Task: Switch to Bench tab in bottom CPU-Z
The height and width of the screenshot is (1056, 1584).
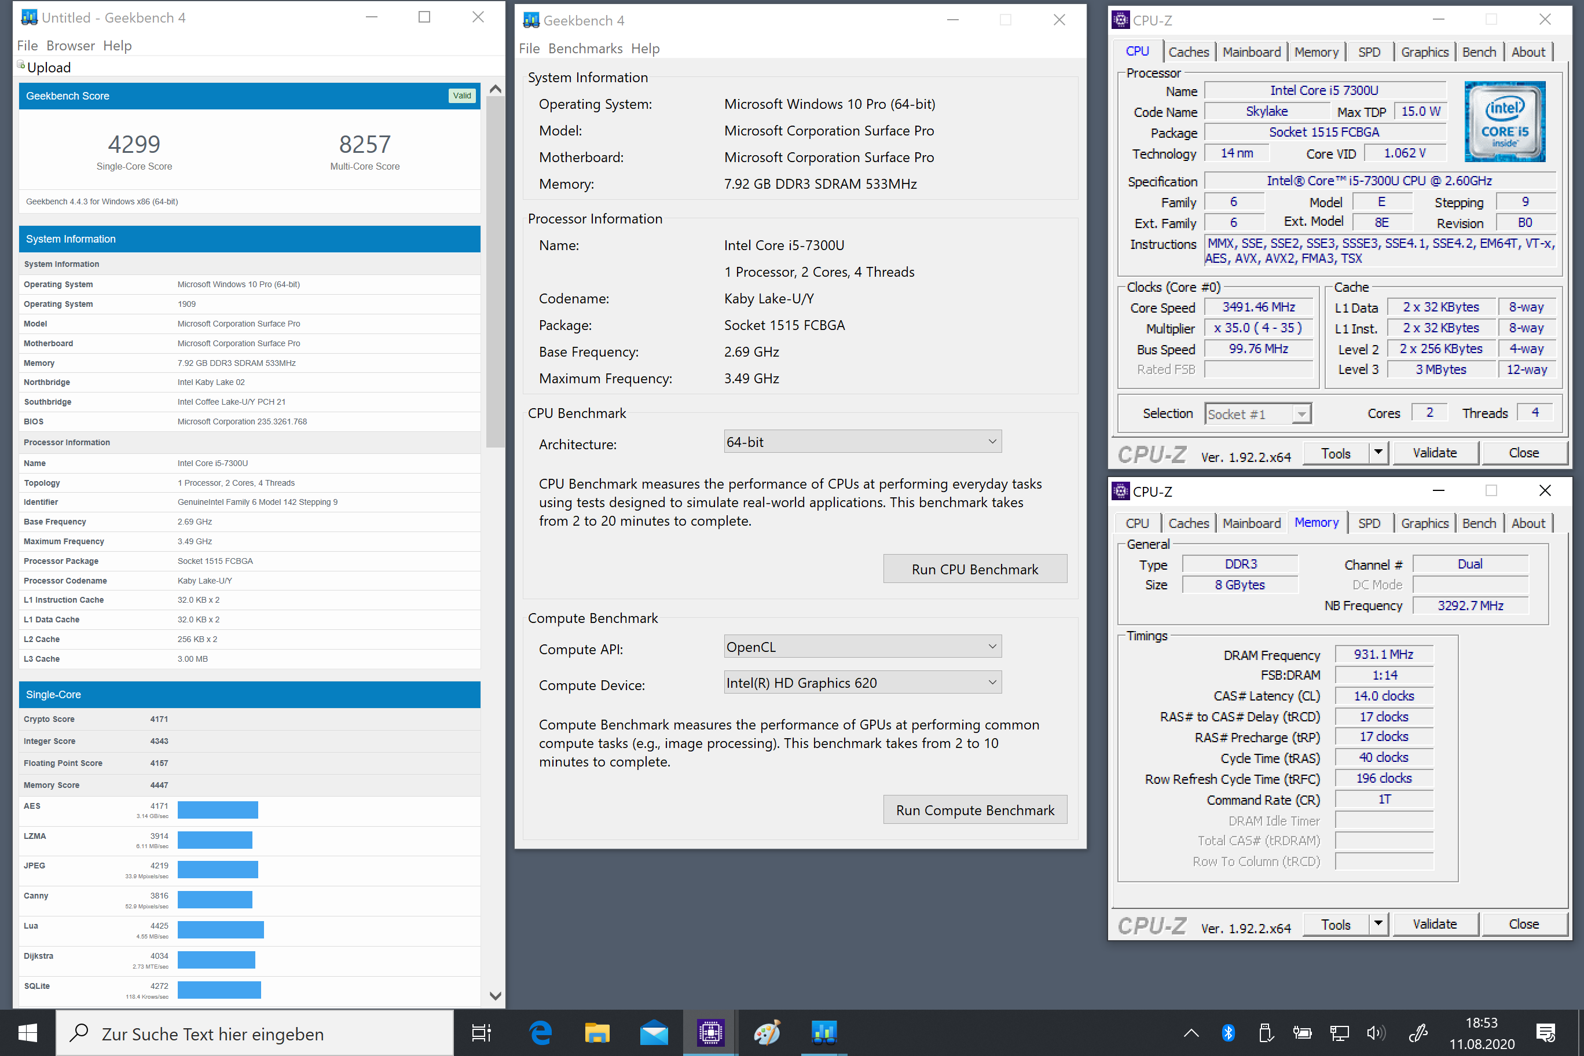Action: coord(1479,523)
